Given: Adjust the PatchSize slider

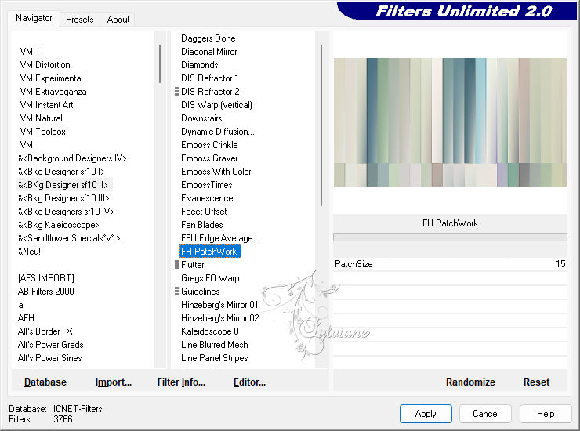Looking at the screenshot, I should point(450,264).
